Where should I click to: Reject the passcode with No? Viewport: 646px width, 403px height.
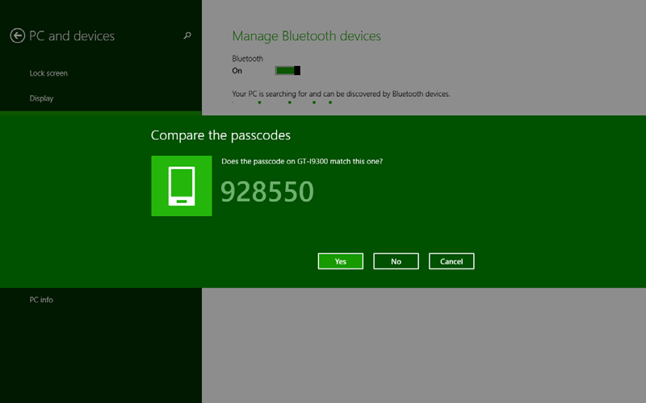click(x=396, y=261)
